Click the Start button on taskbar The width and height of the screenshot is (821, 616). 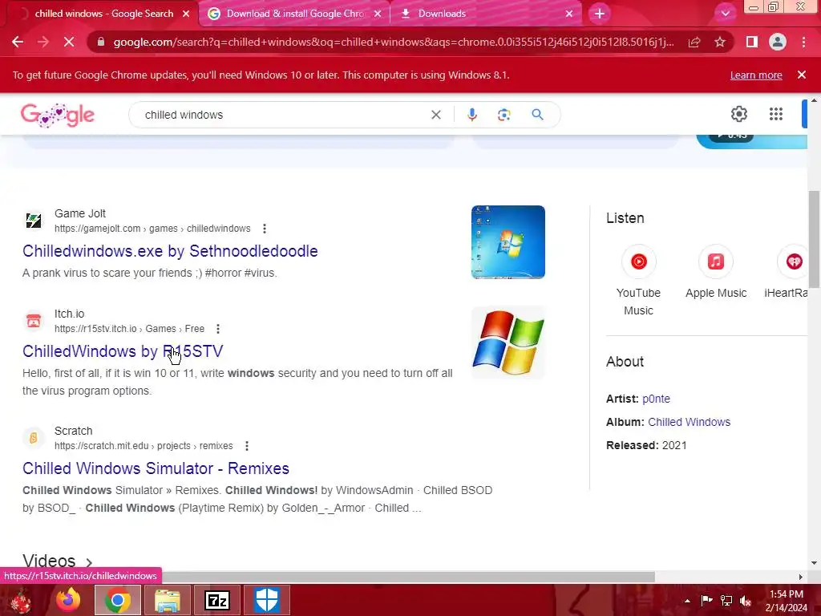point(20,600)
